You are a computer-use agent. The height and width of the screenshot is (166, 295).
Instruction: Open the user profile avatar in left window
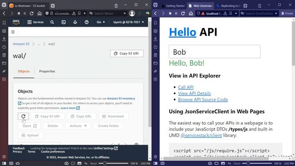pyautogui.click(x=132, y=13)
